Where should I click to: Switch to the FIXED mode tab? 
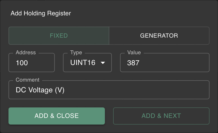tap(59, 36)
